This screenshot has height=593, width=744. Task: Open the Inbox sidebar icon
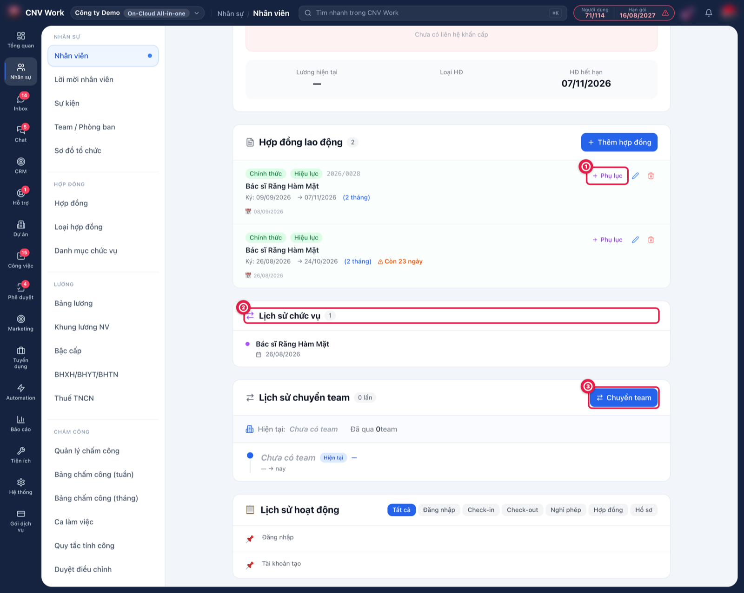click(20, 102)
